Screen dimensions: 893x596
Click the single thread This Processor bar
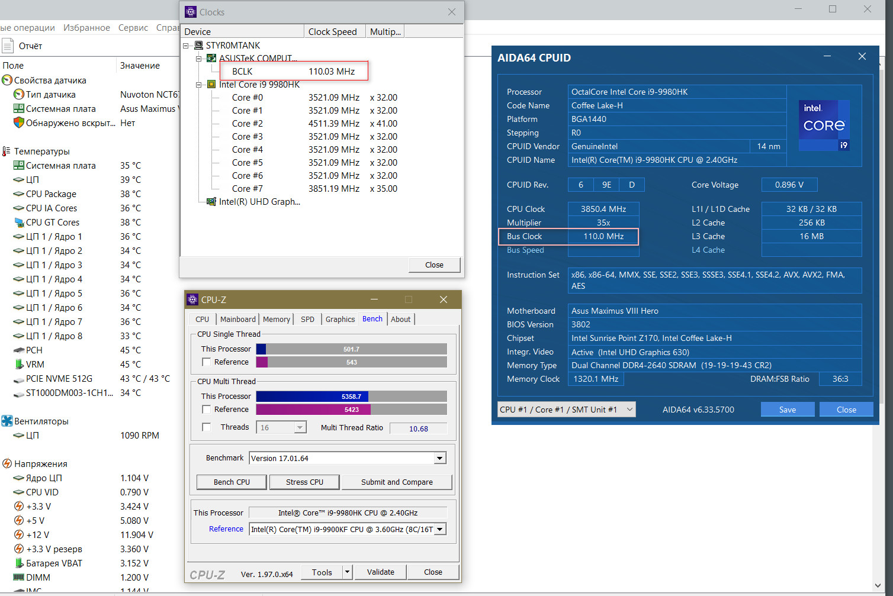pyautogui.click(x=352, y=349)
